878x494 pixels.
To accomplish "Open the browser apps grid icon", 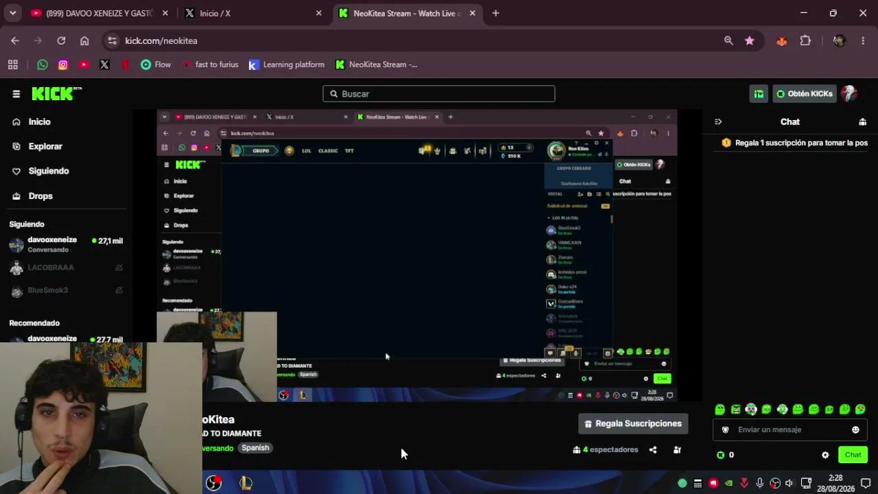I will [12, 64].
